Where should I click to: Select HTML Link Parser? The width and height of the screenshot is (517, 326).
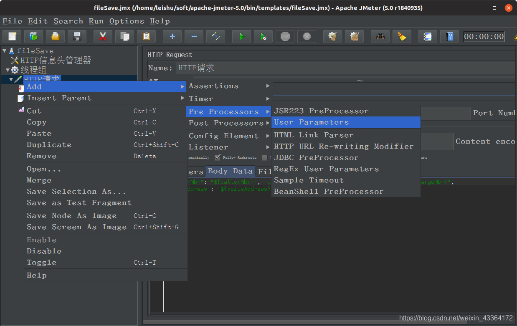click(346, 135)
